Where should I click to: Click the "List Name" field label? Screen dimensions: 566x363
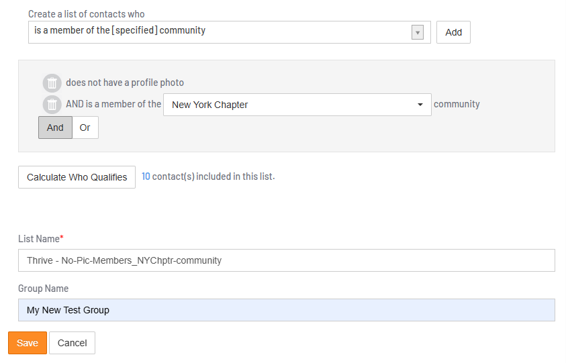coord(40,239)
